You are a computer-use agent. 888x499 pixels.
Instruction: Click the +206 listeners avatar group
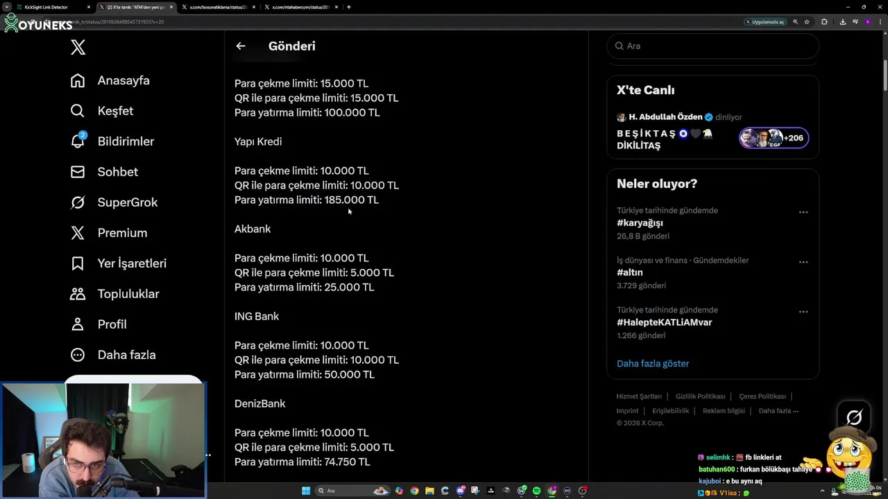[774, 138]
